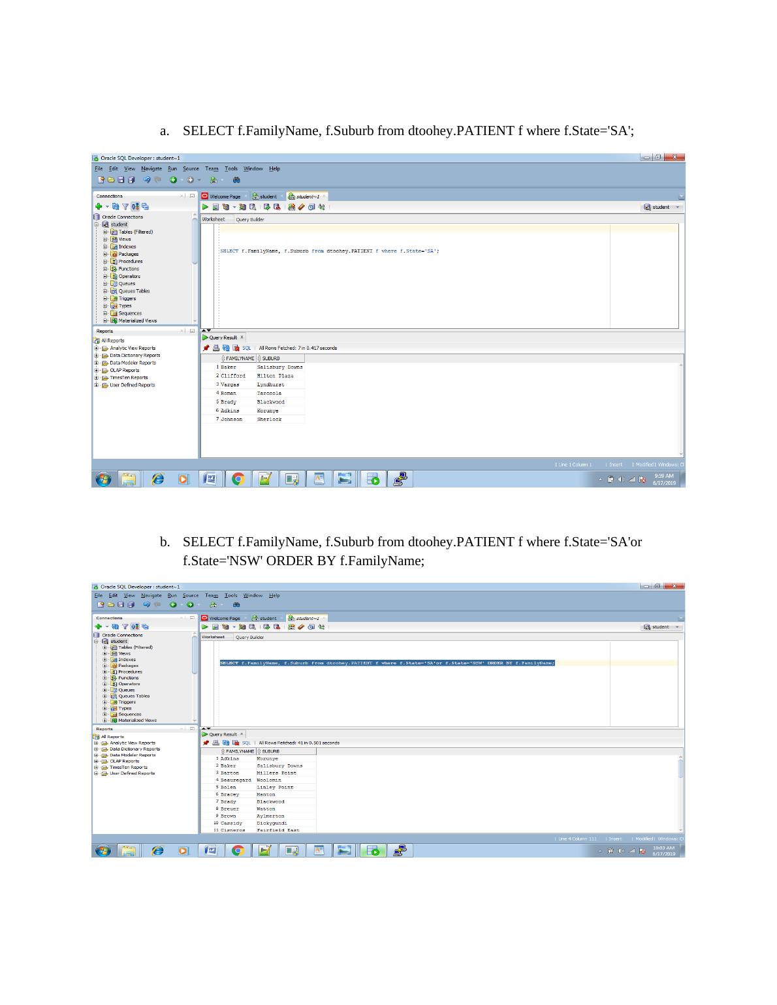Switch to Welcome Page tab in lower window
This screenshot has width=777, height=1005.
coord(222,618)
